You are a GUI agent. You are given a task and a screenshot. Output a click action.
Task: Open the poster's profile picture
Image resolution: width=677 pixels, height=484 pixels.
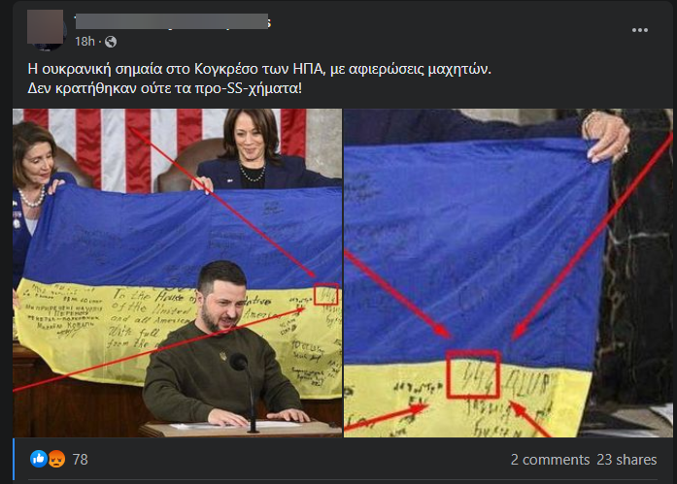[47, 28]
